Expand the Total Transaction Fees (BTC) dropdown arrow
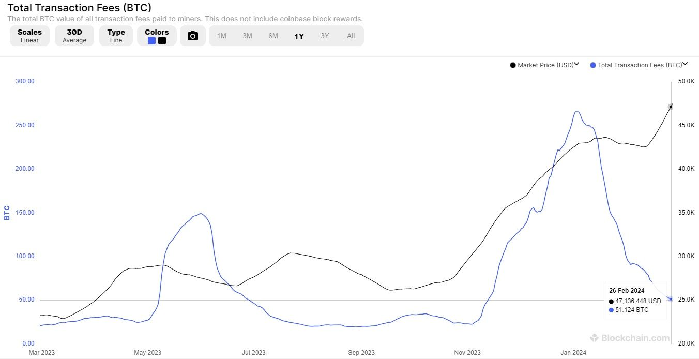Image resolution: width=699 pixels, height=359 pixels. pos(685,65)
